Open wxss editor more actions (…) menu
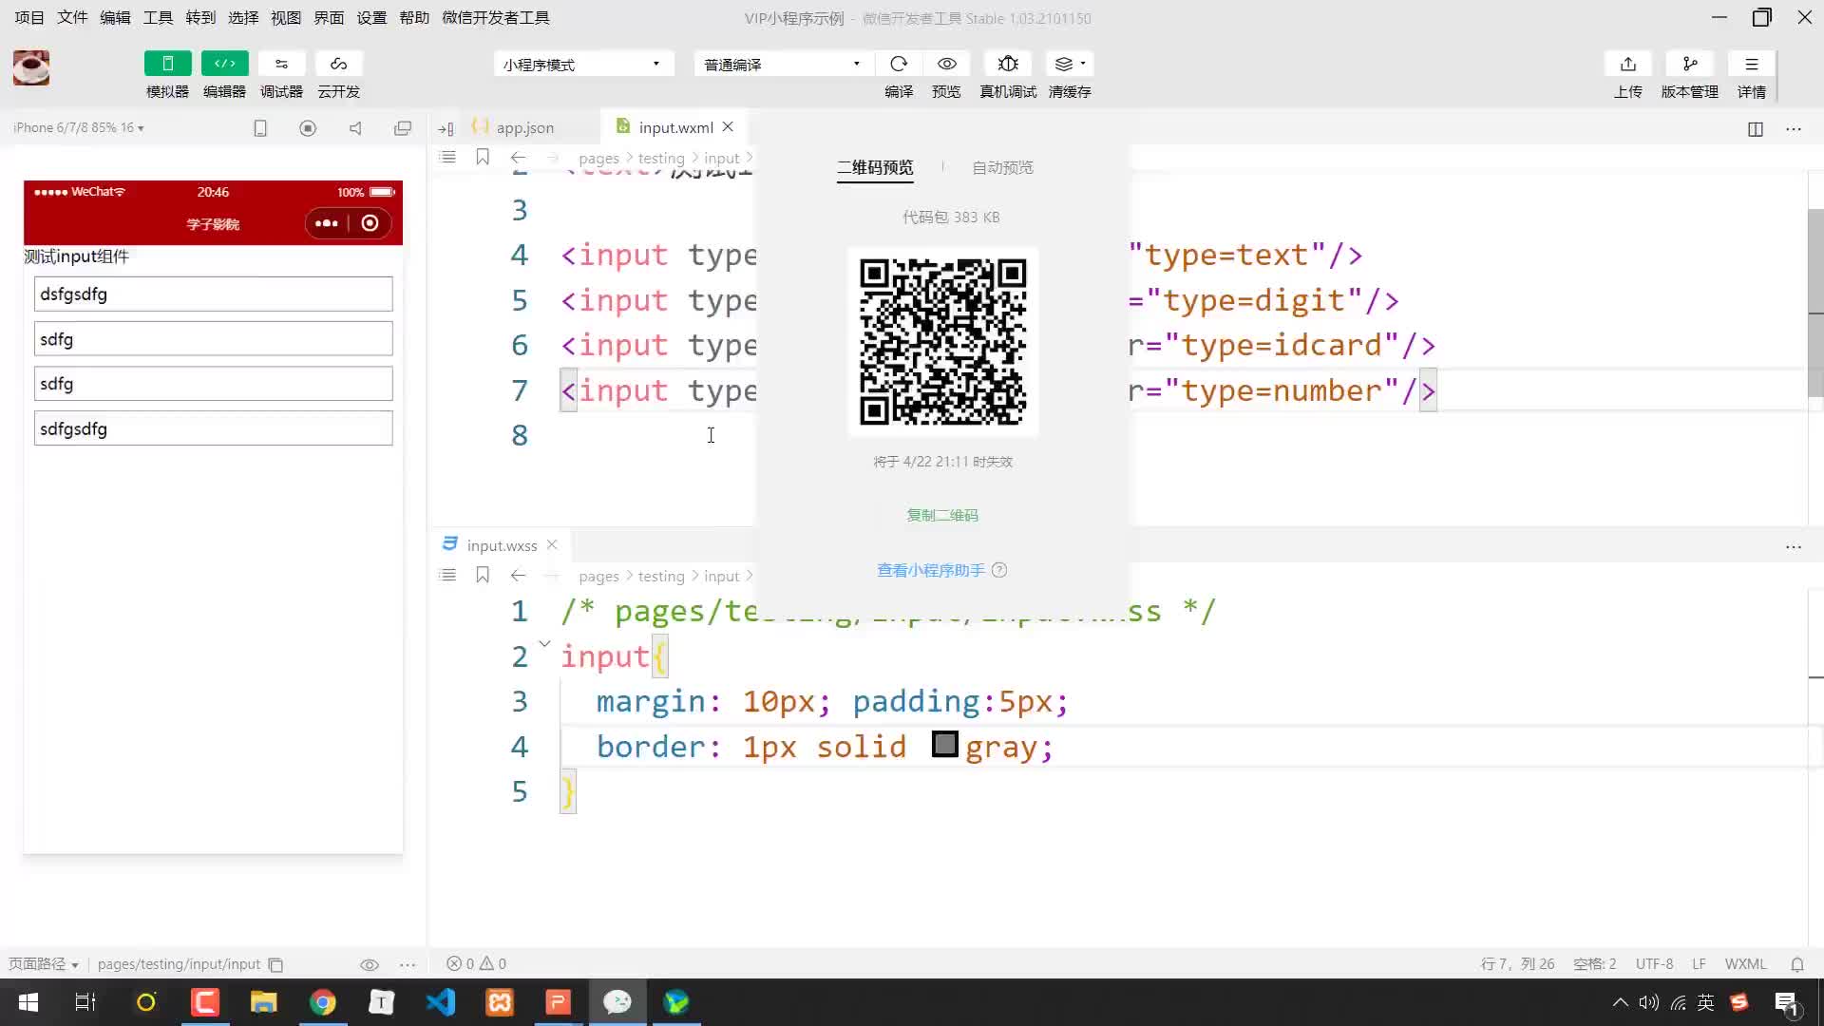 tap(1794, 547)
